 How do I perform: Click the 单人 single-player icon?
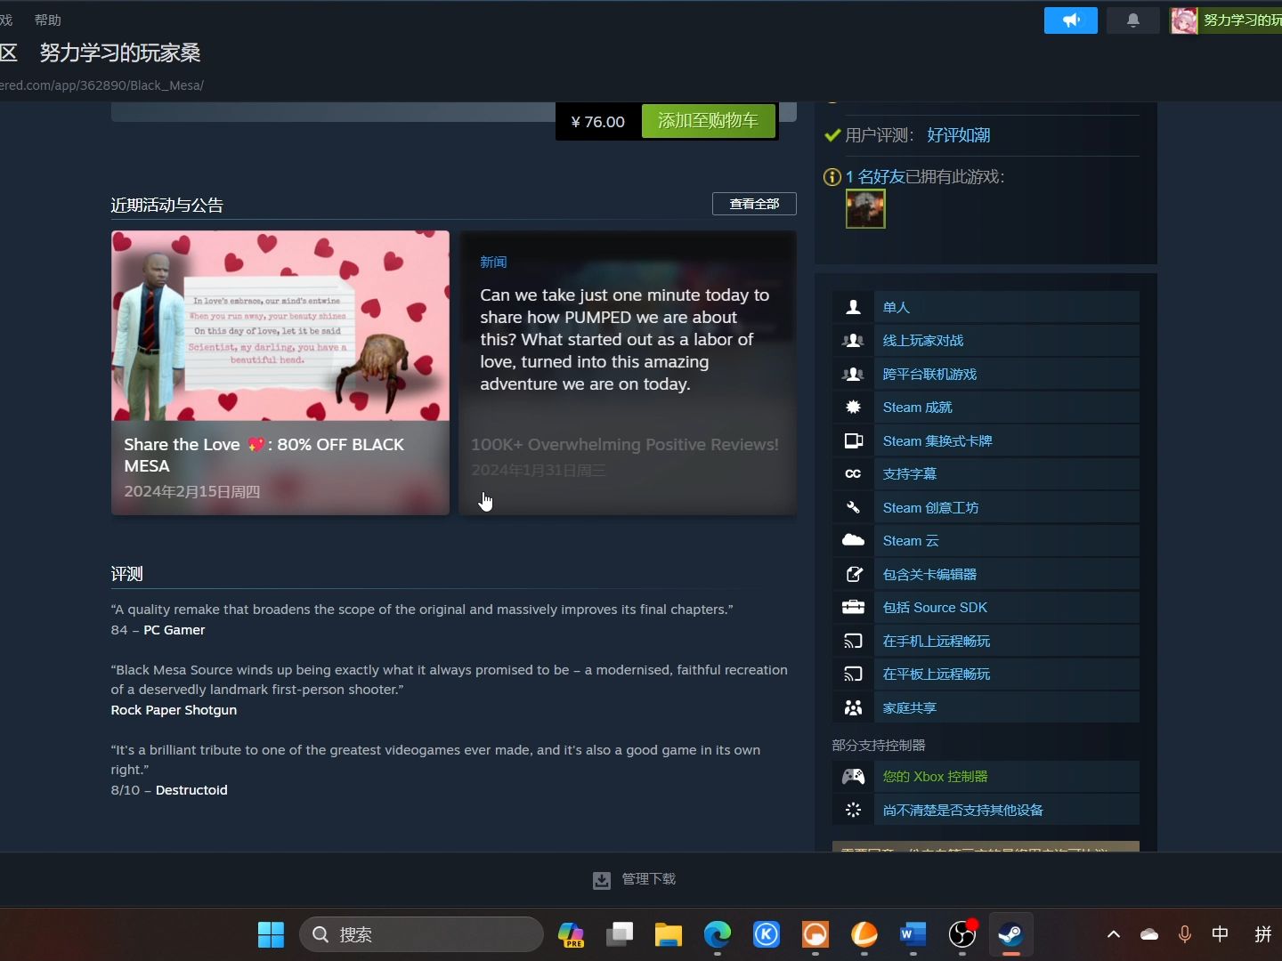(x=853, y=307)
